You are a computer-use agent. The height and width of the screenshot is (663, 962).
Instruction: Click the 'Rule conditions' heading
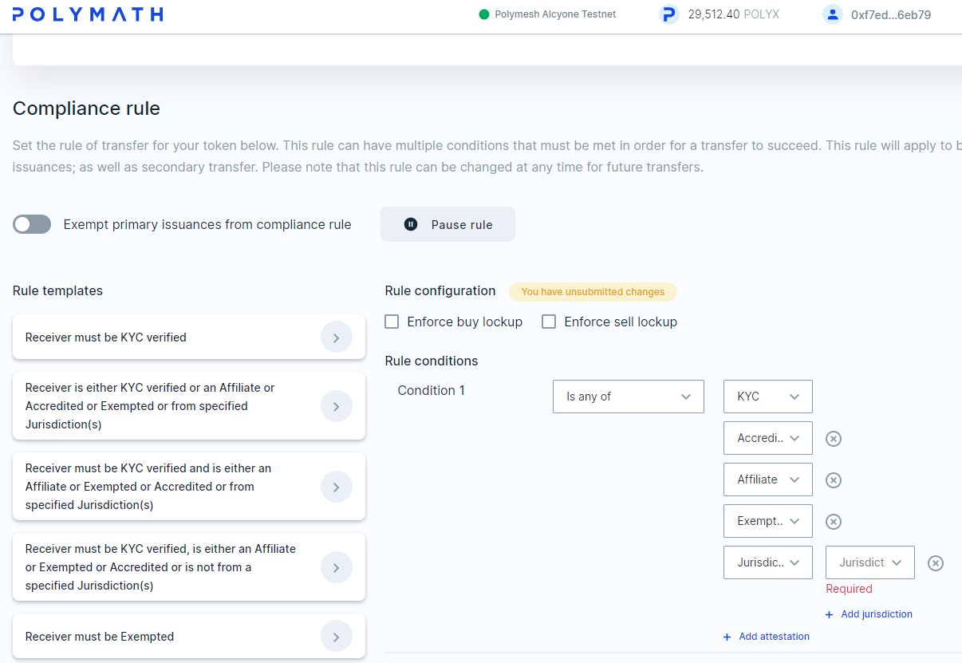point(432,361)
